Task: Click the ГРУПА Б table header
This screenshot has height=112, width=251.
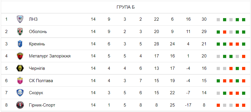Action: pos(126,7)
